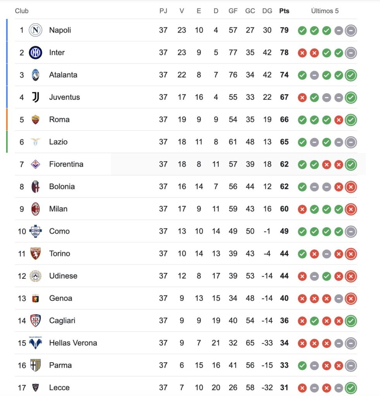Click the Inter club crest
Screen dimensions: 380x396
click(35, 53)
